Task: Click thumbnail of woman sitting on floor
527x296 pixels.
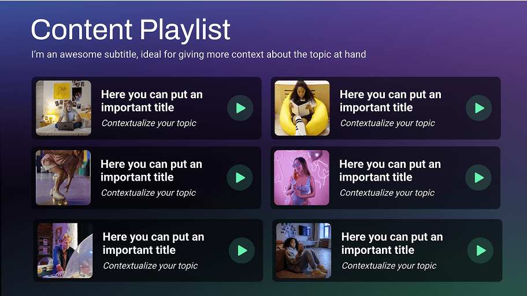Action: click(303, 250)
